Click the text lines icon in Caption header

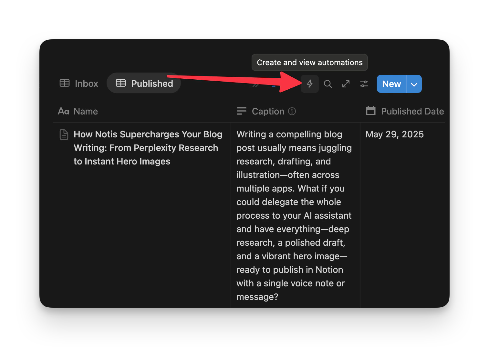241,111
